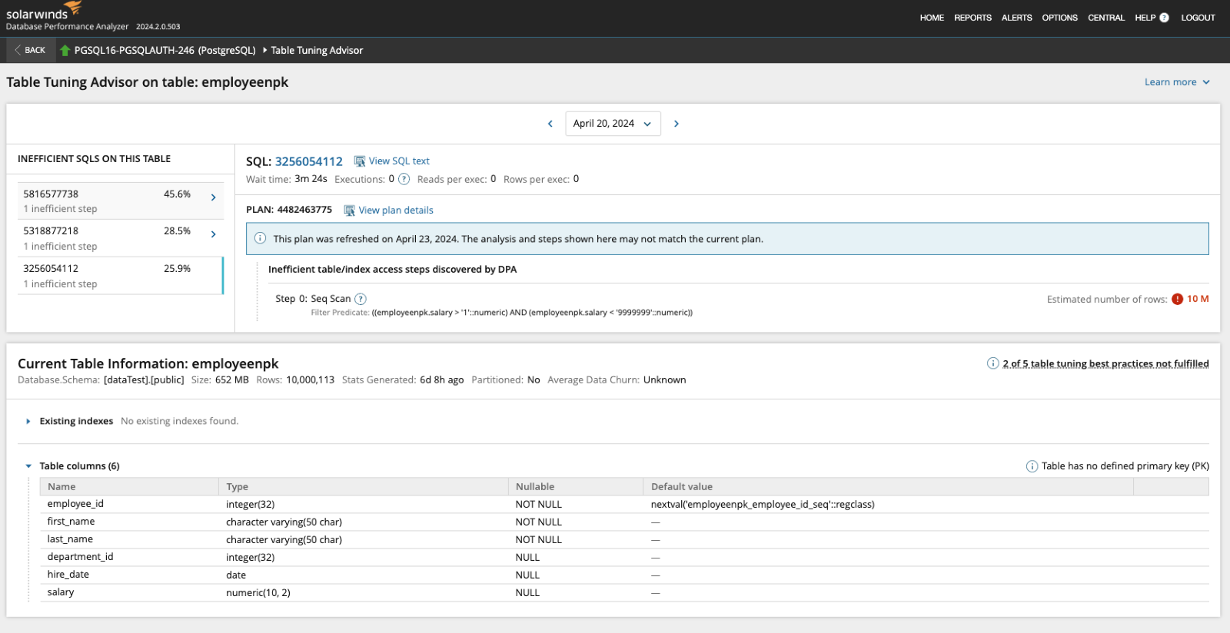Open the CENTRAL menu

[x=1105, y=18]
